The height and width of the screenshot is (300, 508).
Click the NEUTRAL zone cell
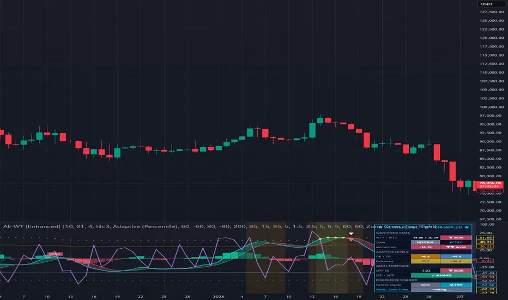click(425, 242)
